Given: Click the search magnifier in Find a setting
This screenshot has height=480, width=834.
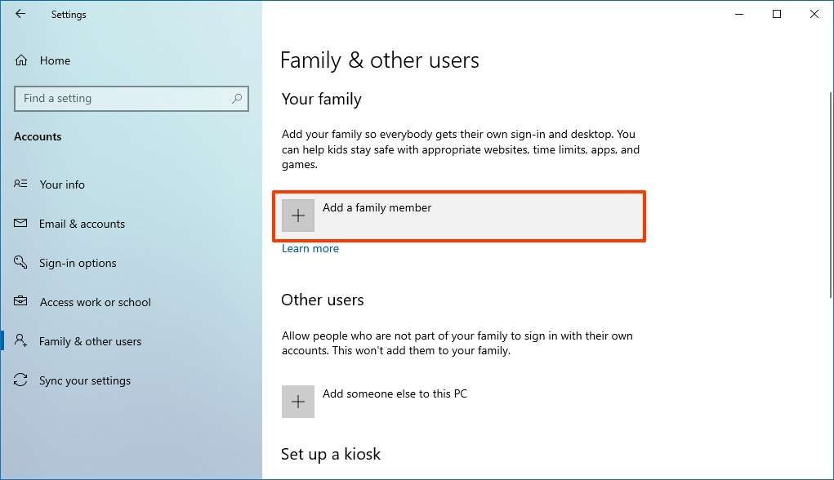Looking at the screenshot, I should tap(237, 98).
